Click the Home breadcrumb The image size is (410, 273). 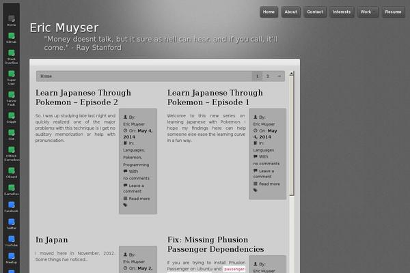[46, 76]
